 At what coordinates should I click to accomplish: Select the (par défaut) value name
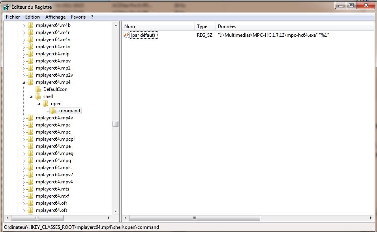click(144, 35)
